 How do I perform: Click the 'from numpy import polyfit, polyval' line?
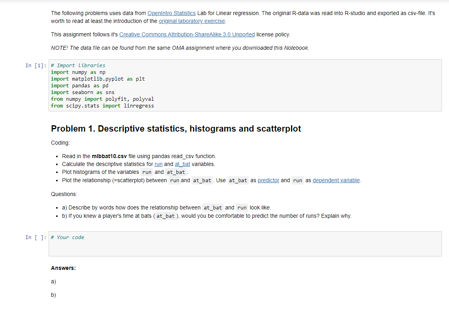point(102,99)
